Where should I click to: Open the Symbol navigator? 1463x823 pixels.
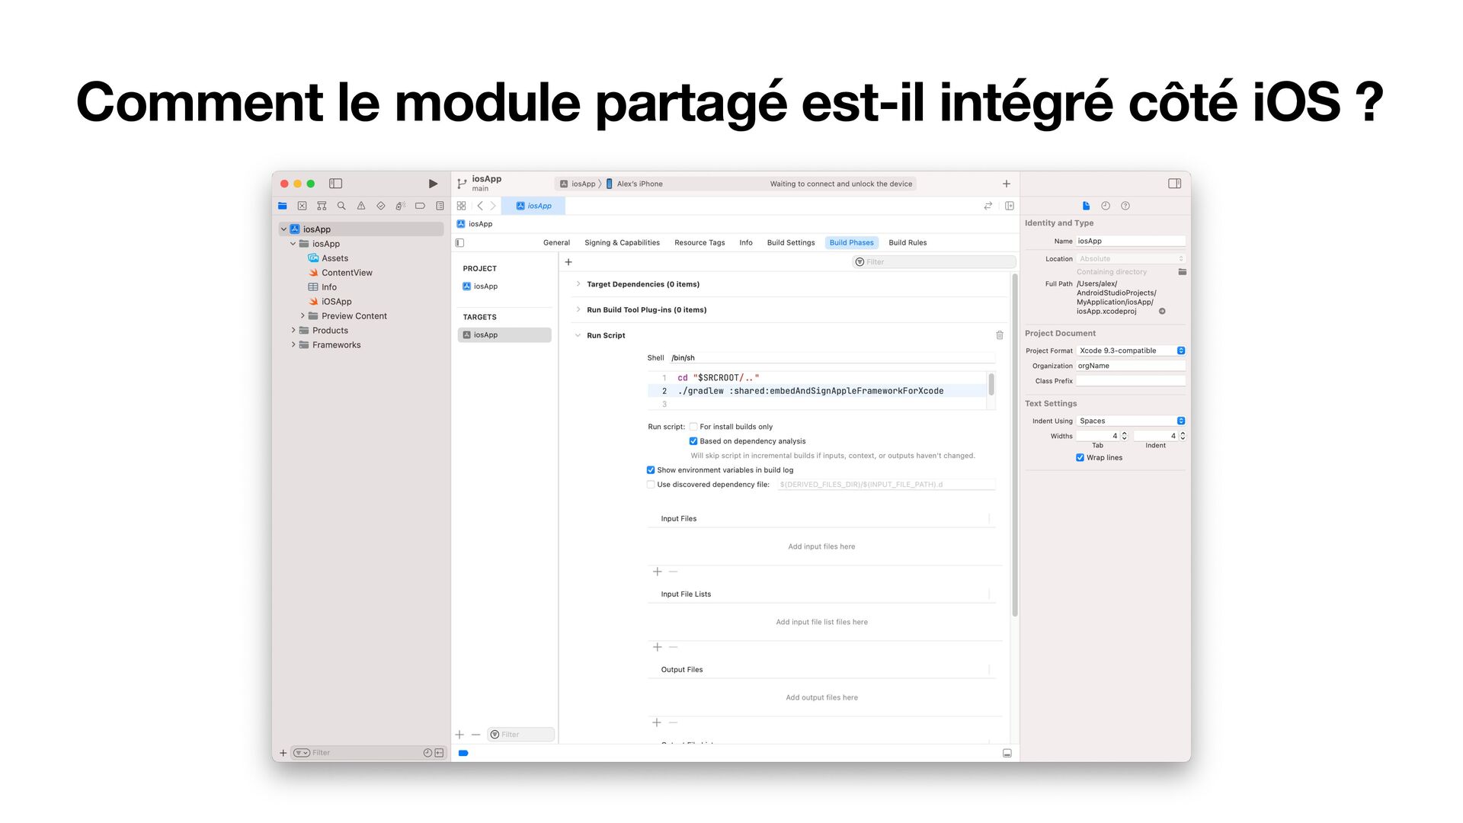(x=322, y=206)
